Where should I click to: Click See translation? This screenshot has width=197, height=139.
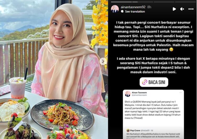[x=135, y=12]
